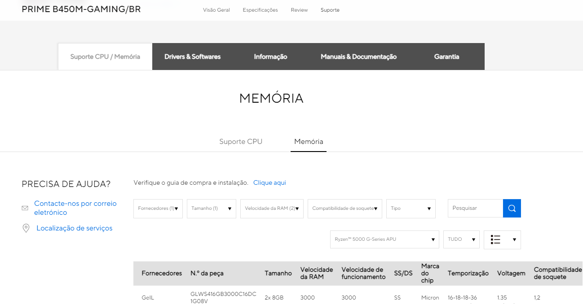The height and width of the screenshot is (304, 583).
Task: Click the blue search magnifier button
Action: (512, 208)
